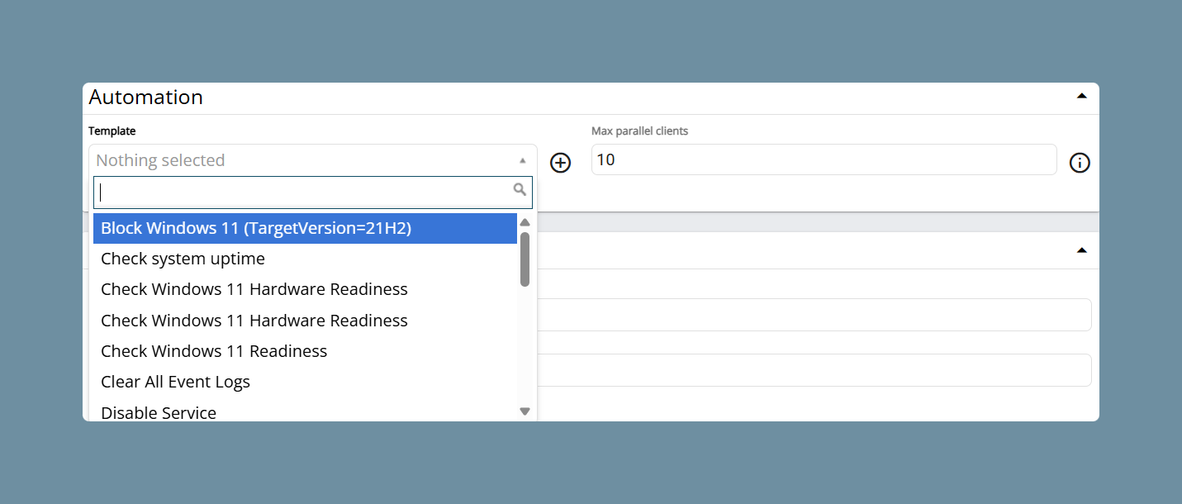The width and height of the screenshot is (1182, 504).
Task: Click the template list scrollbar up arrow
Action: point(525,221)
